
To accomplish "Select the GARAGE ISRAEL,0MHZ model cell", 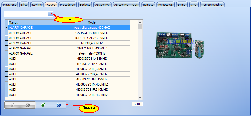I will click(x=92, y=33).
